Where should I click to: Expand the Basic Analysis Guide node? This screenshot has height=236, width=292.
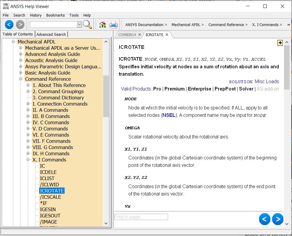point(21,73)
